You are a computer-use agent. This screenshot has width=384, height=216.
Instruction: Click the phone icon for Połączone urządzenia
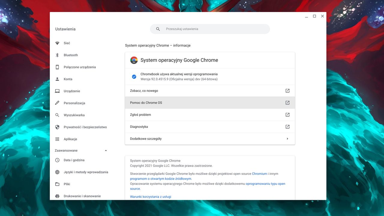coord(57,67)
